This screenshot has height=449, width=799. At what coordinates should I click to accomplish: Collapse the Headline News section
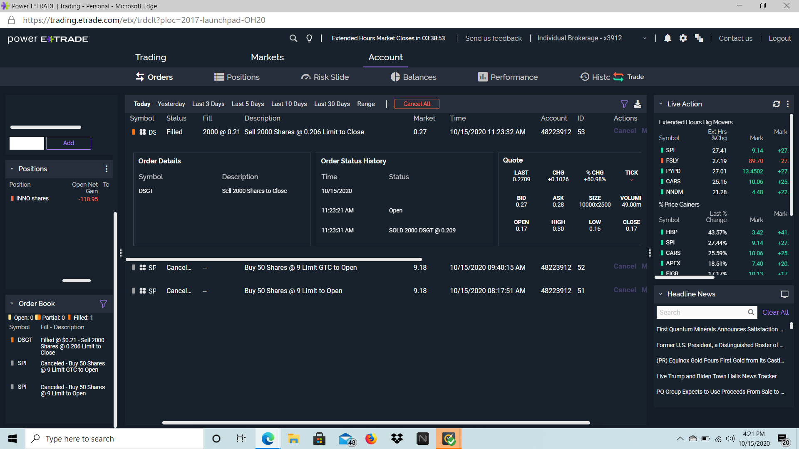point(660,294)
